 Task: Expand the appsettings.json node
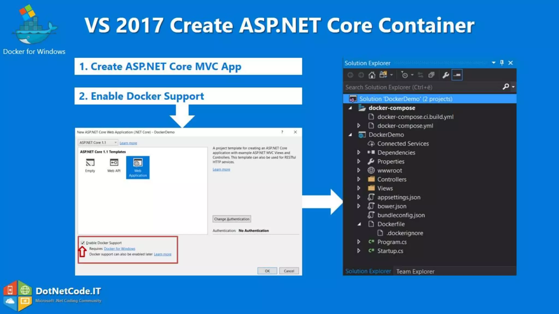359,197
